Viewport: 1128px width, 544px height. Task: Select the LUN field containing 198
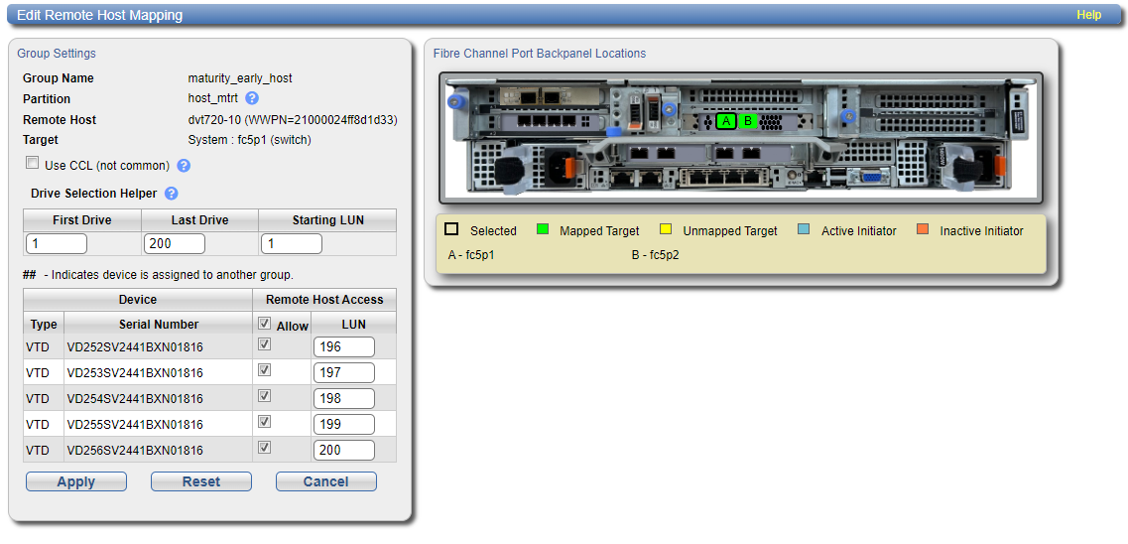(343, 398)
